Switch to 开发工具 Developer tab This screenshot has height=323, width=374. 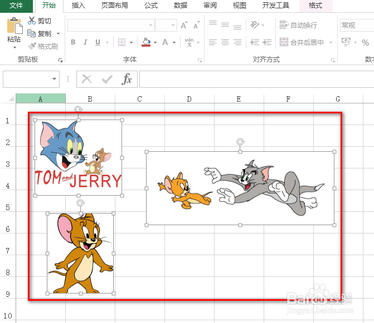(276, 5)
